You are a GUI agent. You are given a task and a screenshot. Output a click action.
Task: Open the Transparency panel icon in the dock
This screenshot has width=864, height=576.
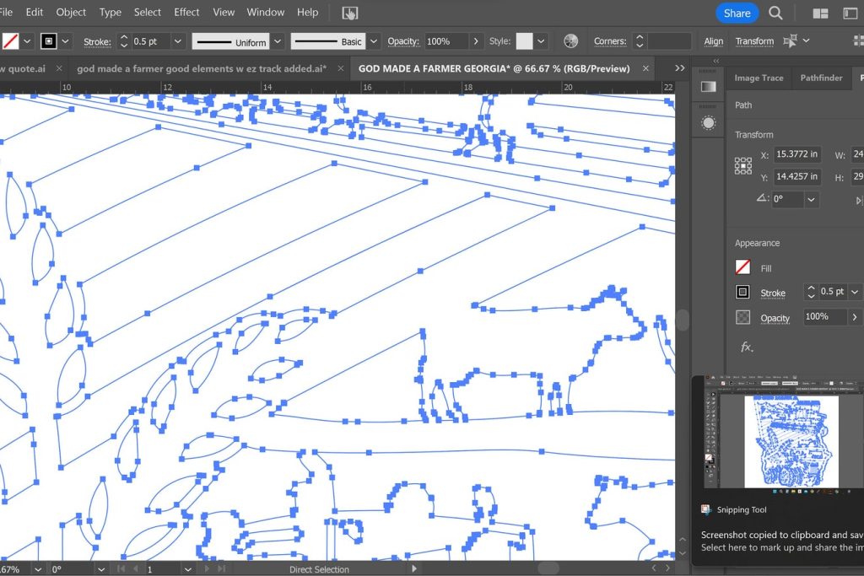click(708, 123)
